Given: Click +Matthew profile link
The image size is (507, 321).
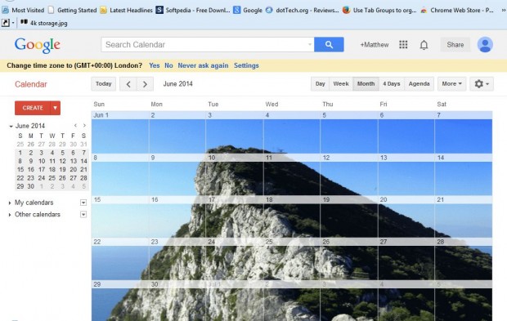Looking at the screenshot, I should (375, 45).
